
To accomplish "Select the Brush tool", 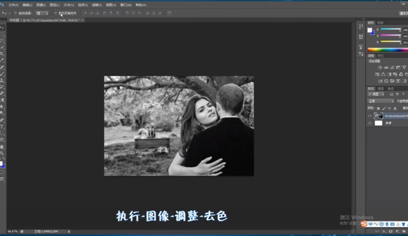I will pyautogui.click(x=2, y=74).
